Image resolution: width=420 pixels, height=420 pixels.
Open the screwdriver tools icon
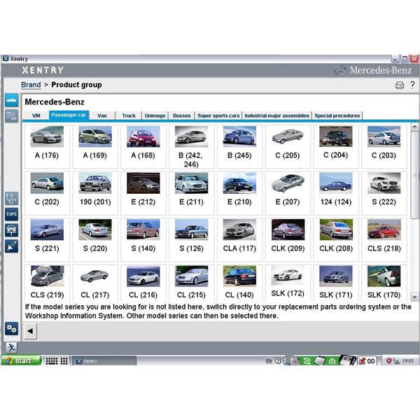[x=11, y=246]
